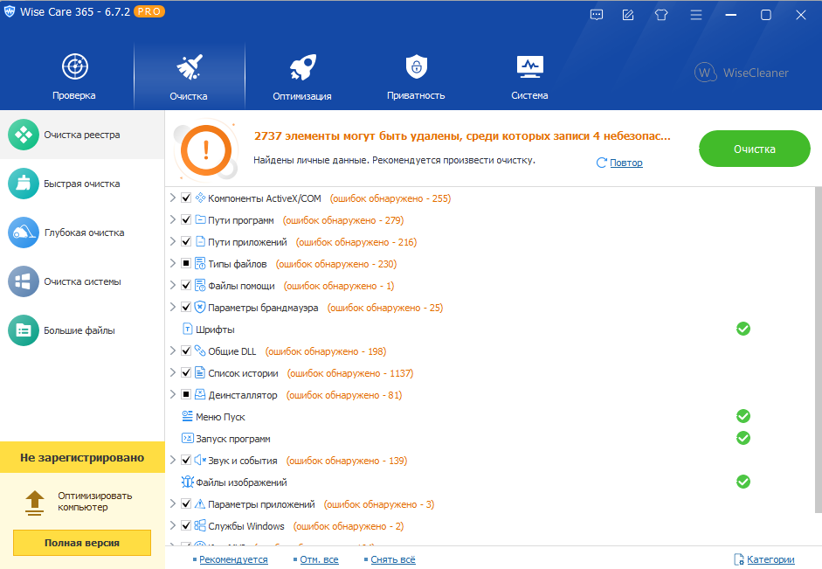Image resolution: width=822 pixels, height=569 pixels.
Task: Click the Глубокая очистка sidebar icon
Action: coord(23,232)
